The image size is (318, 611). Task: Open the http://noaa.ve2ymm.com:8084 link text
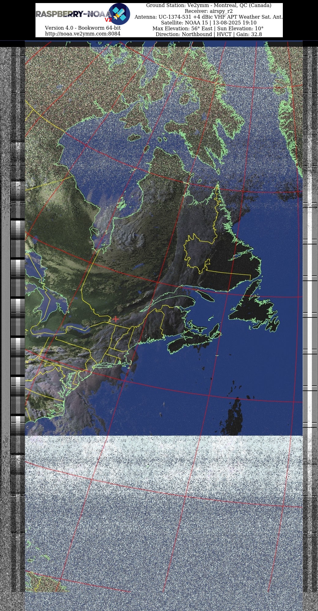point(83,34)
